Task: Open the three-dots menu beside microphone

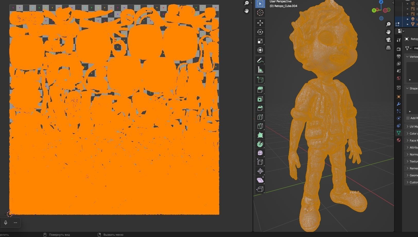Action: click(15, 223)
